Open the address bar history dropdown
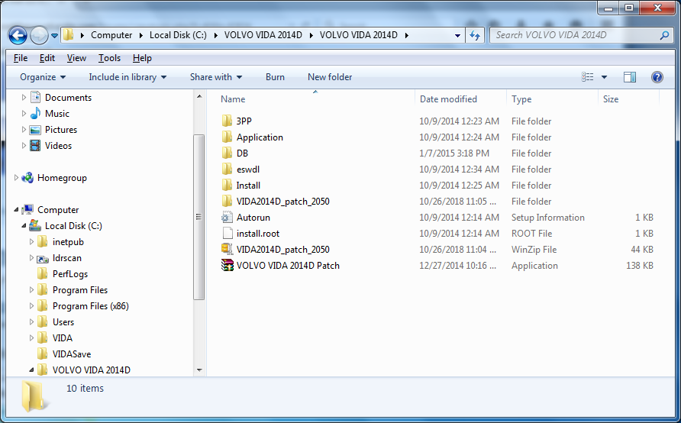 click(x=457, y=36)
